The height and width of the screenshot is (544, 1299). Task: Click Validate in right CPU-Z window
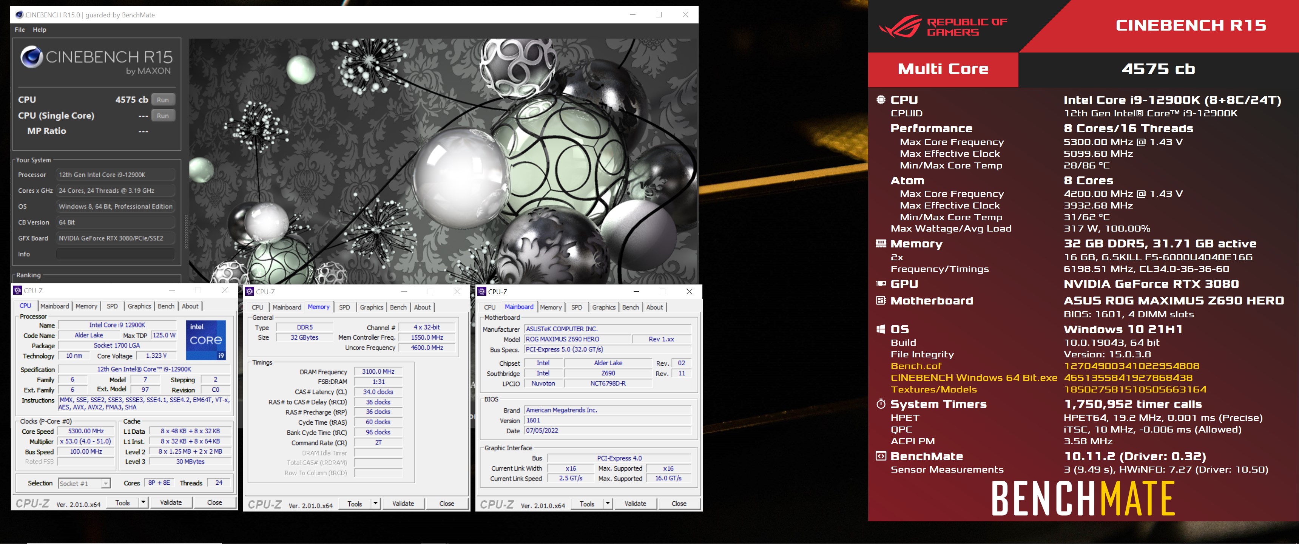pyautogui.click(x=636, y=504)
